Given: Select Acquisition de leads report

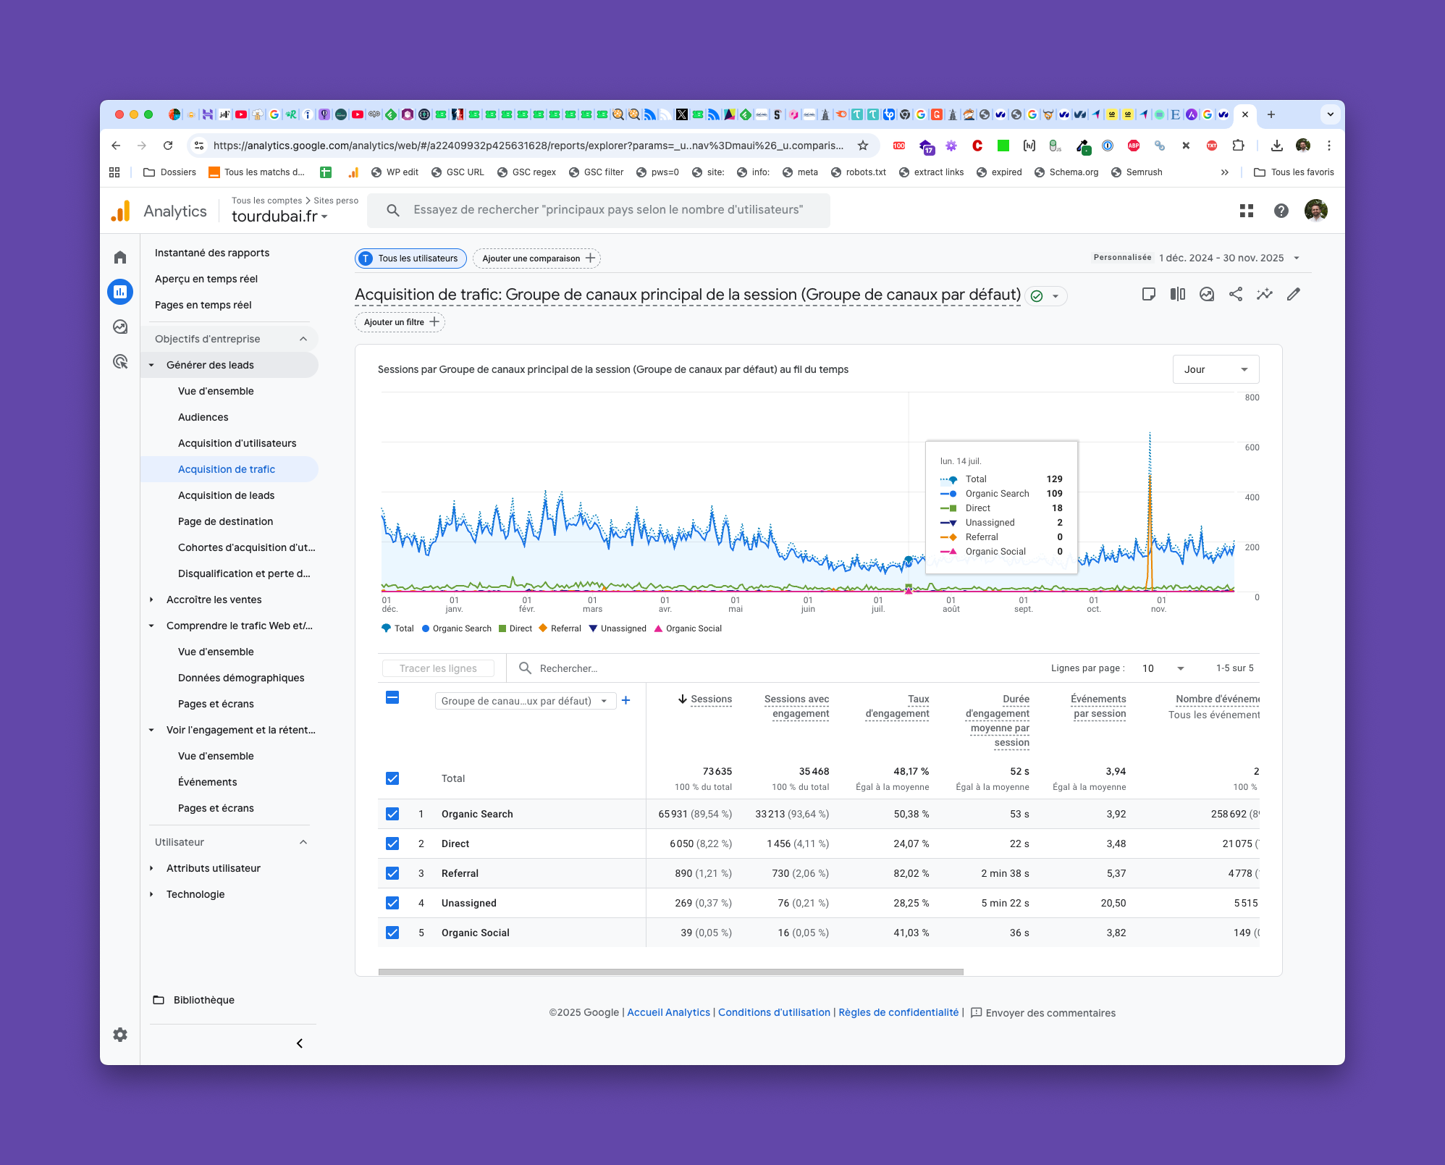Looking at the screenshot, I should 226,495.
